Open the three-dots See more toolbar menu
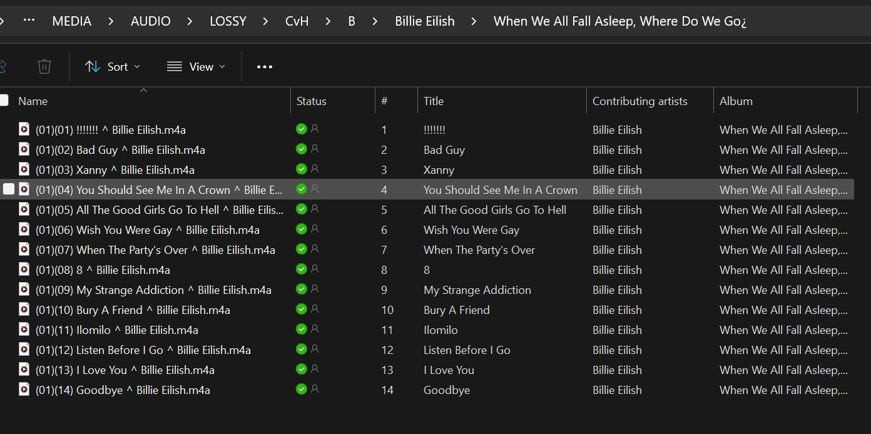The image size is (871, 434). (x=265, y=67)
